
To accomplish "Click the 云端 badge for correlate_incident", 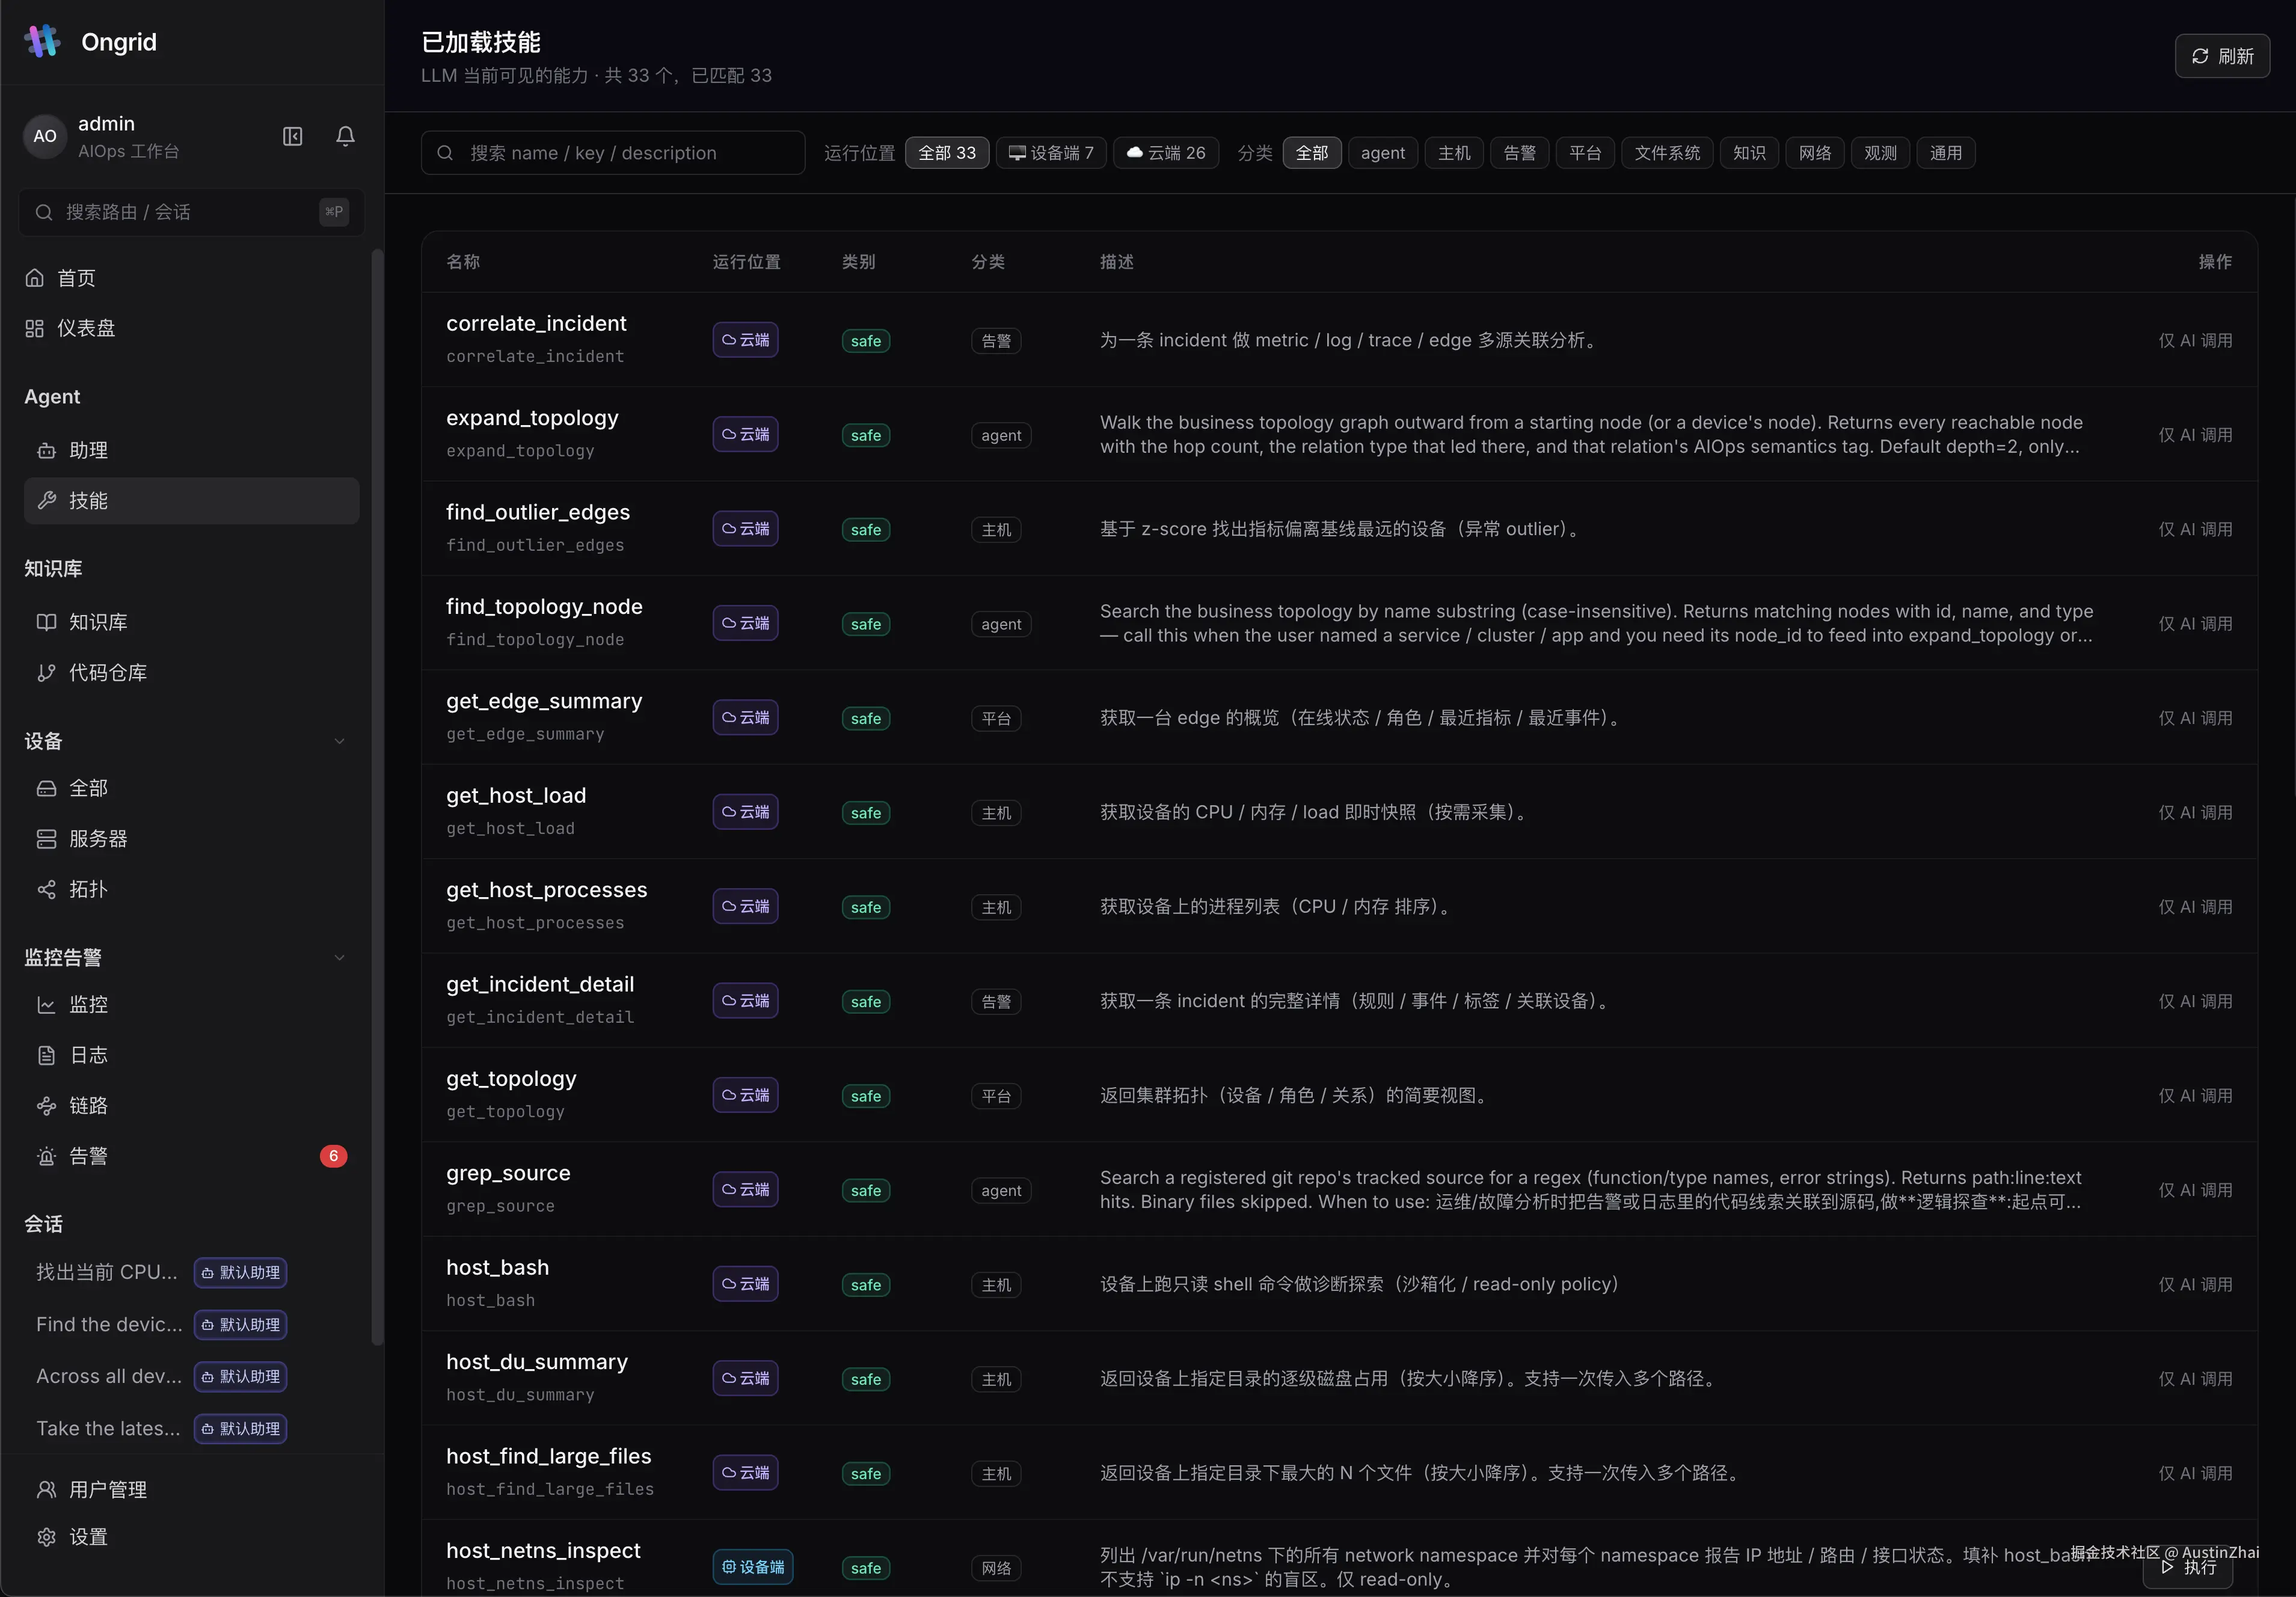I will click(x=745, y=340).
